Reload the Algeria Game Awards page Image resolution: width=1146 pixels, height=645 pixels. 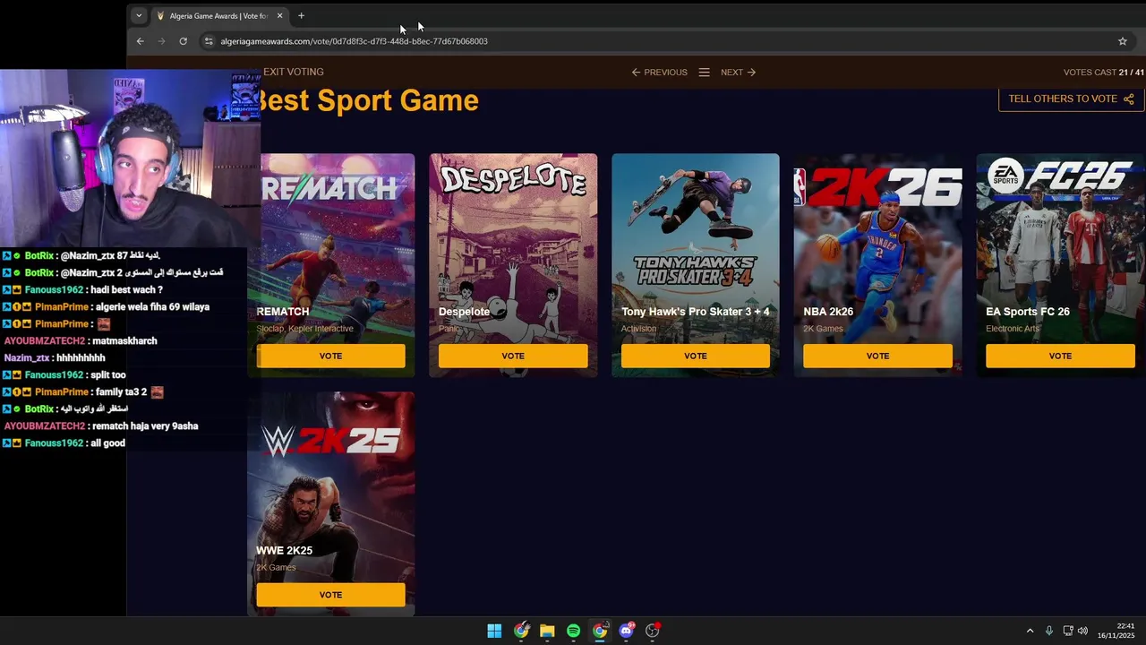tap(183, 41)
